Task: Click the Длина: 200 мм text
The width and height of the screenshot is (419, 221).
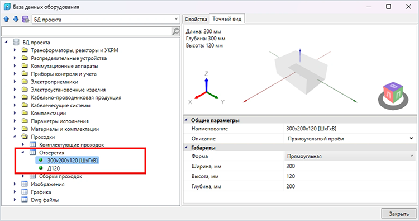Action: click(203, 31)
